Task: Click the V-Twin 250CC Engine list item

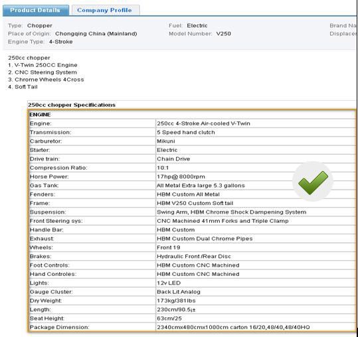Action: [x=43, y=65]
